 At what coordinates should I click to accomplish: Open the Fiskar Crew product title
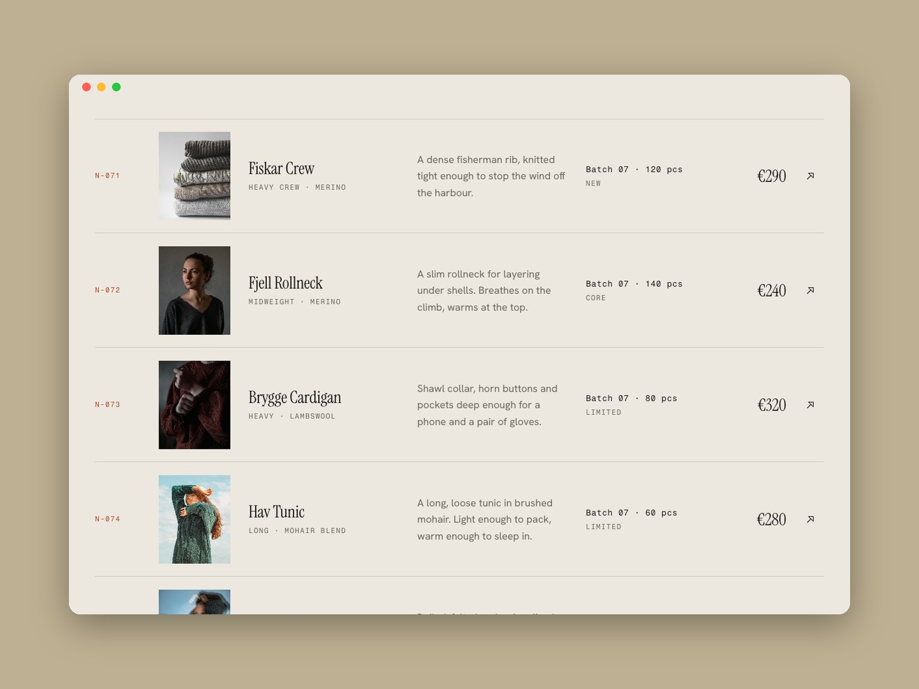(x=281, y=168)
